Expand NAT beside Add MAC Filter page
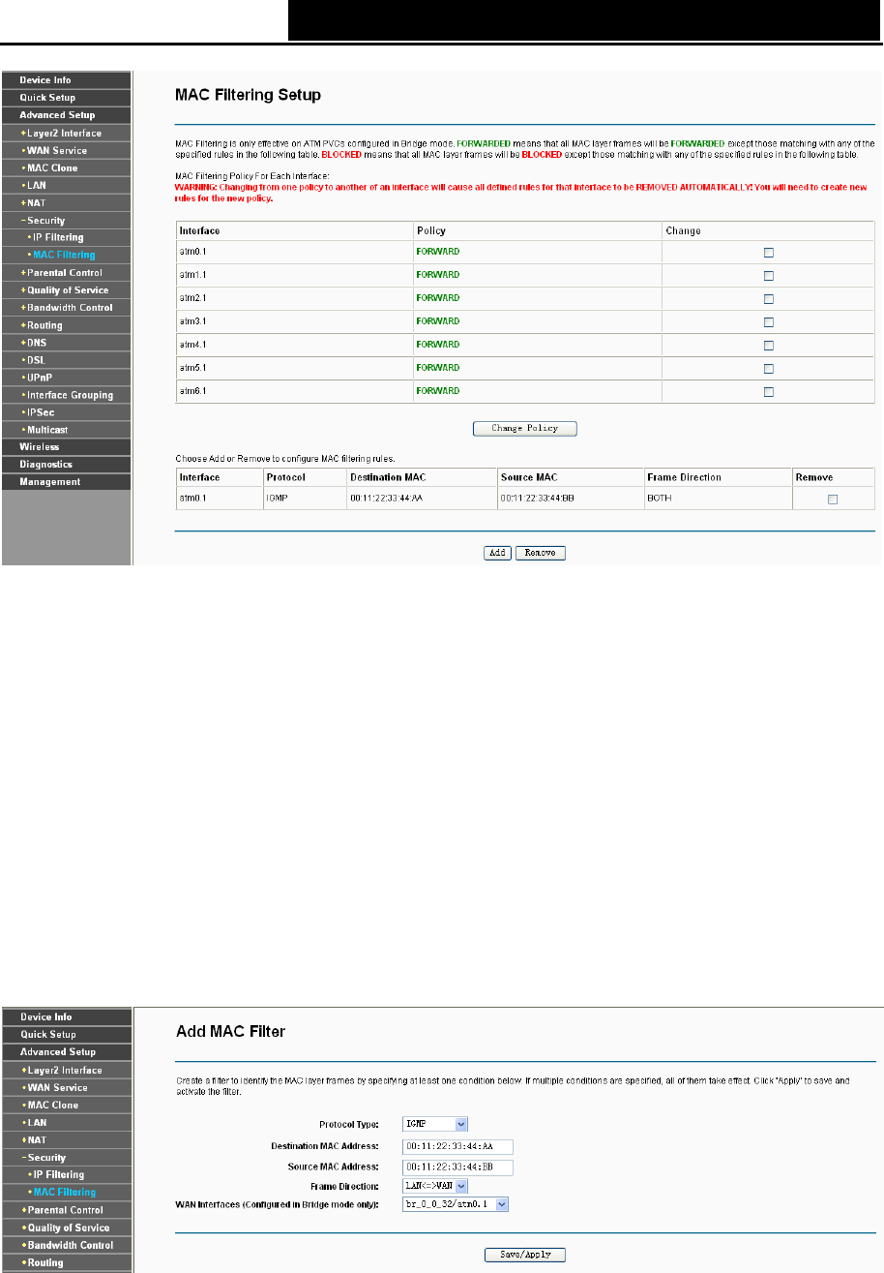This screenshot has width=884, height=1273. pyautogui.click(x=66, y=1139)
